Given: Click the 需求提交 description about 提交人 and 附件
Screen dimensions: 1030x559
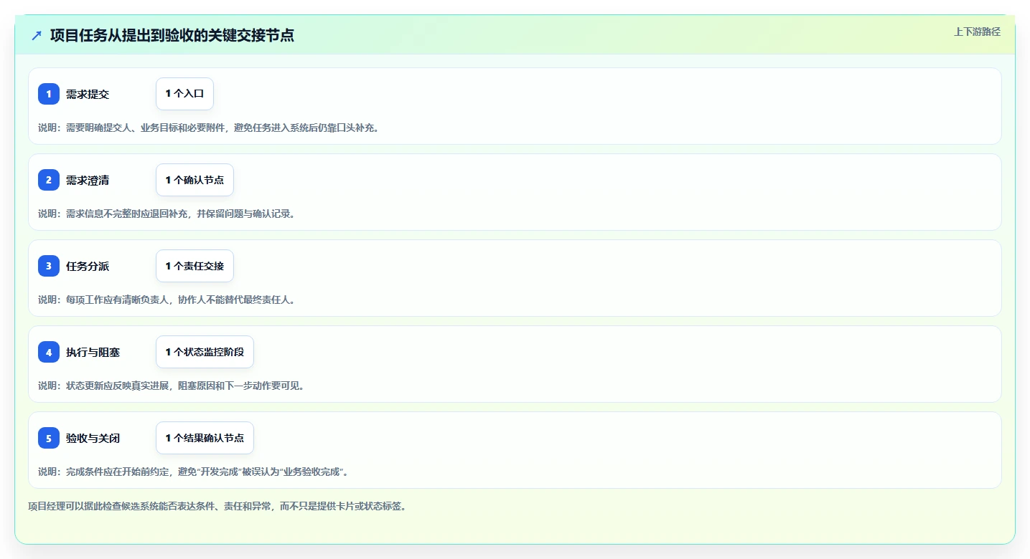Looking at the screenshot, I should [x=208, y=128].
